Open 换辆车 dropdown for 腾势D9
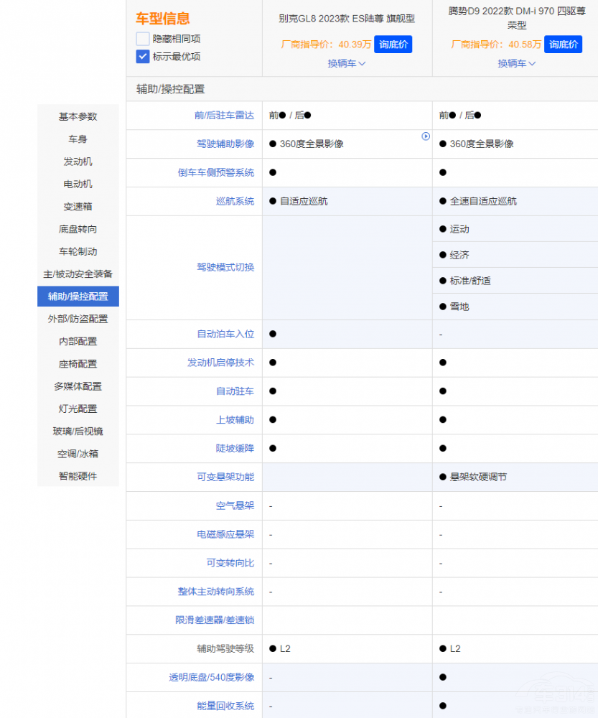The image size is (598, 718). point(517,63)
